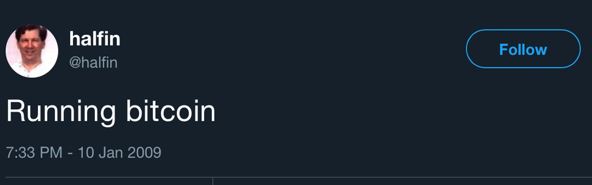592x185 pixels.
Task: Click the Follow button
Action: [523, 49]
